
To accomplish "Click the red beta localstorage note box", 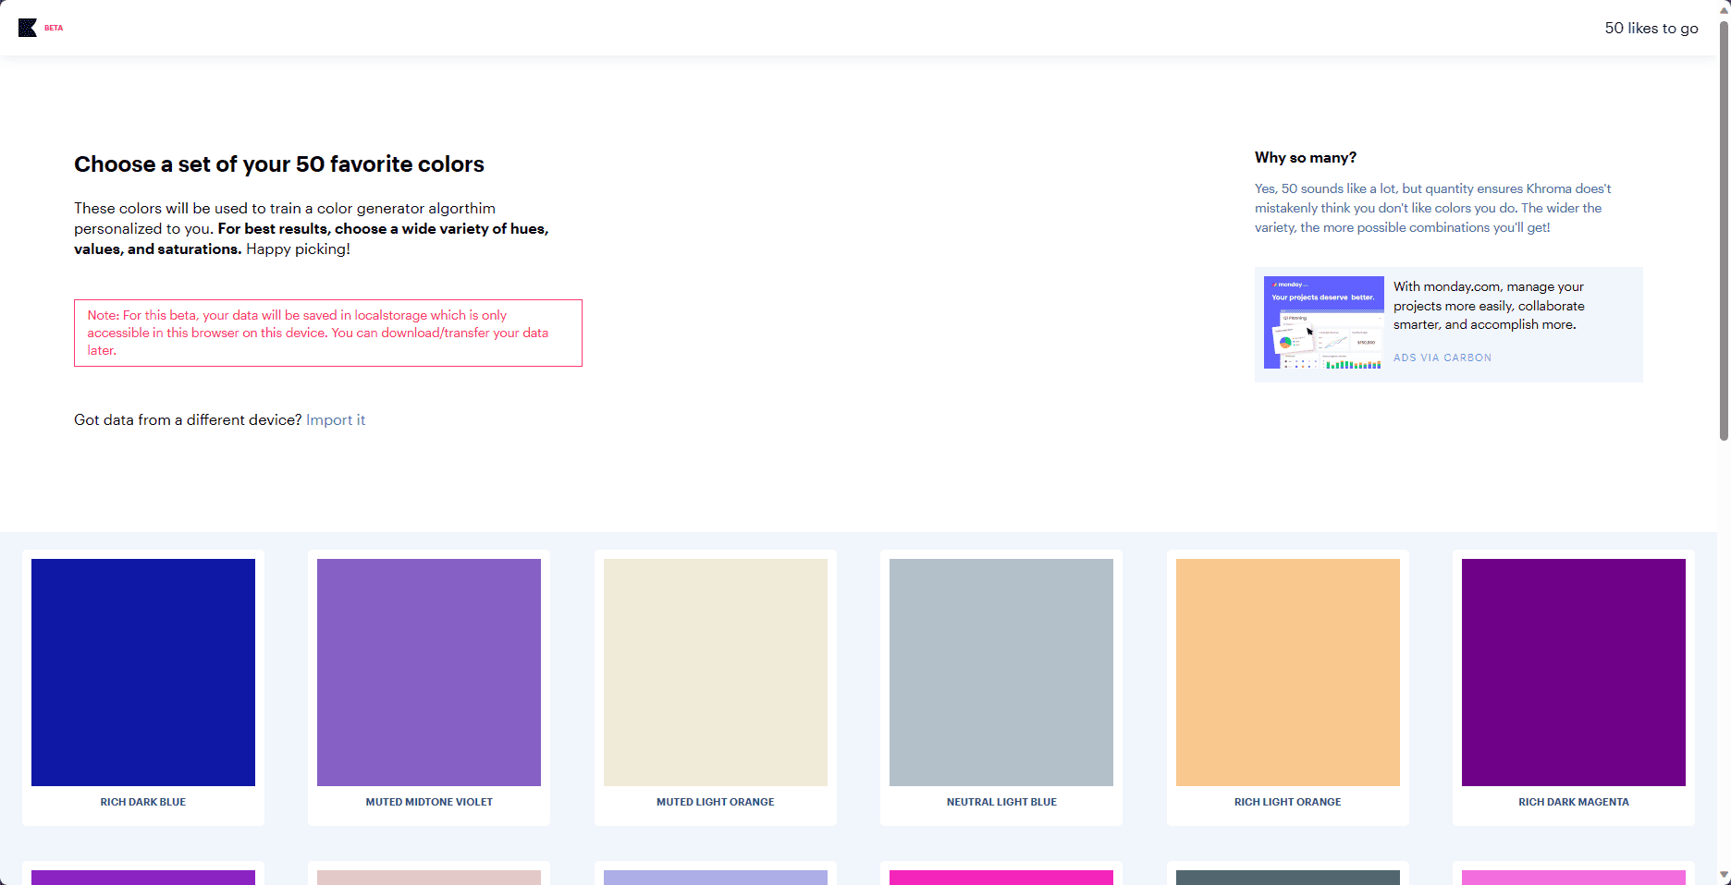I will click(328, 333).
